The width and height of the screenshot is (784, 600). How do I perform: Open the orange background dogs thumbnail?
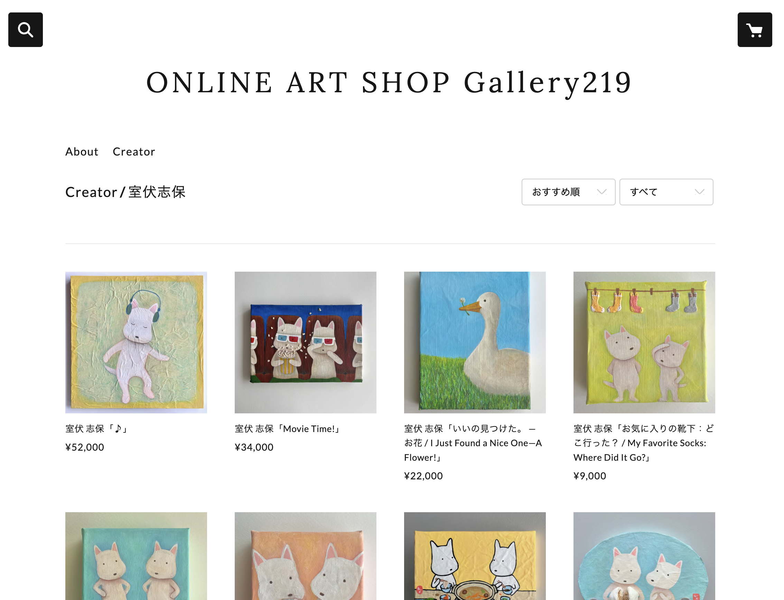(305, 556)
